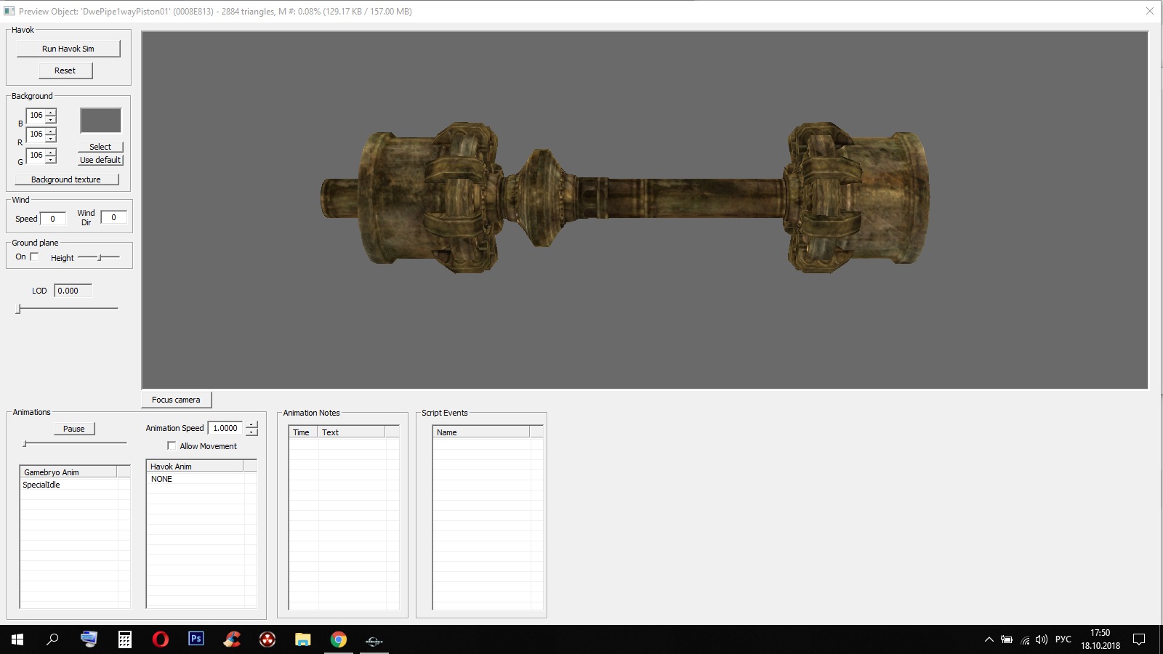Open taskbar search magnifier
The image size is (1163, 654).
(x=52, y=639)
